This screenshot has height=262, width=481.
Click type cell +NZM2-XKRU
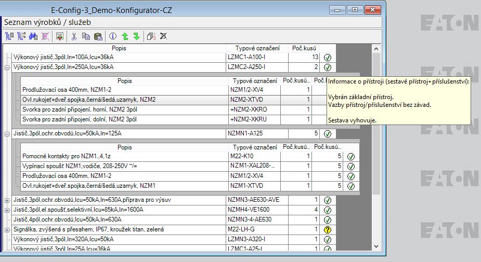point(255,119)
